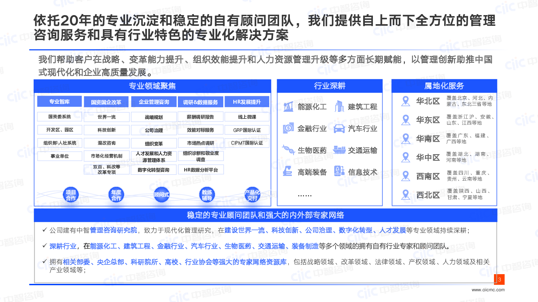
Task: Click the 交通运输 ship icon
Action: point(339,150)
